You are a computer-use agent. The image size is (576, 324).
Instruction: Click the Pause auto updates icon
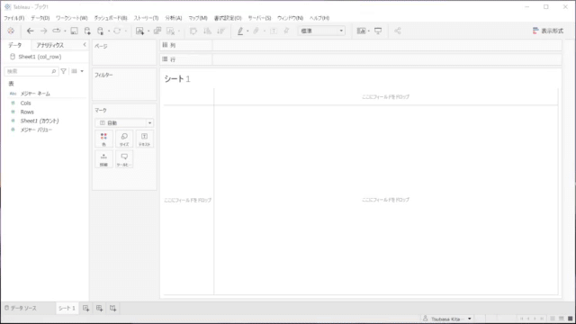coord(100,31)
